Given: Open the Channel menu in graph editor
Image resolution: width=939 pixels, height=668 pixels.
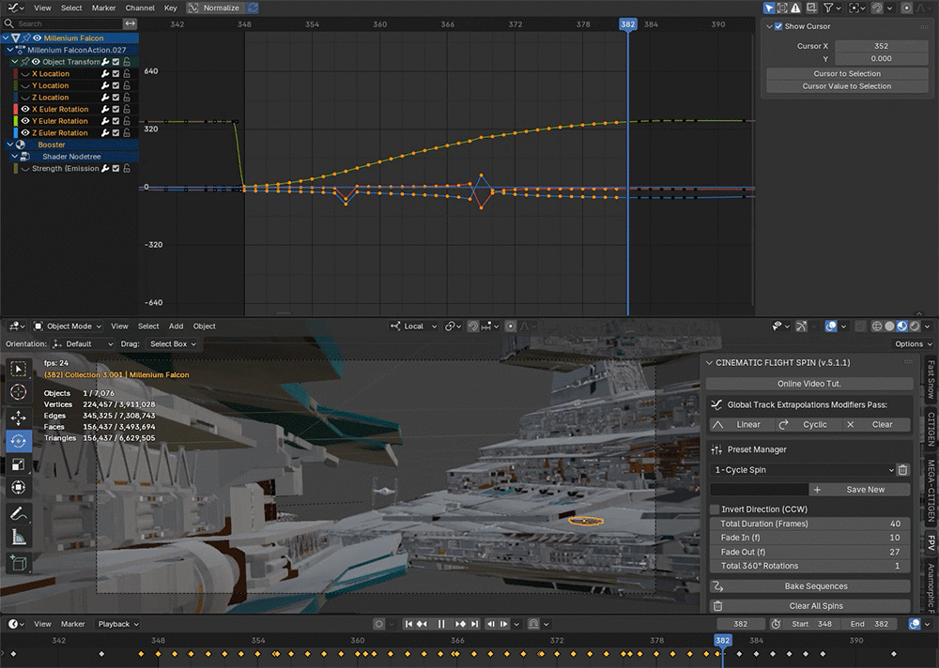Looking at the screenshot, I should point(140,8).
